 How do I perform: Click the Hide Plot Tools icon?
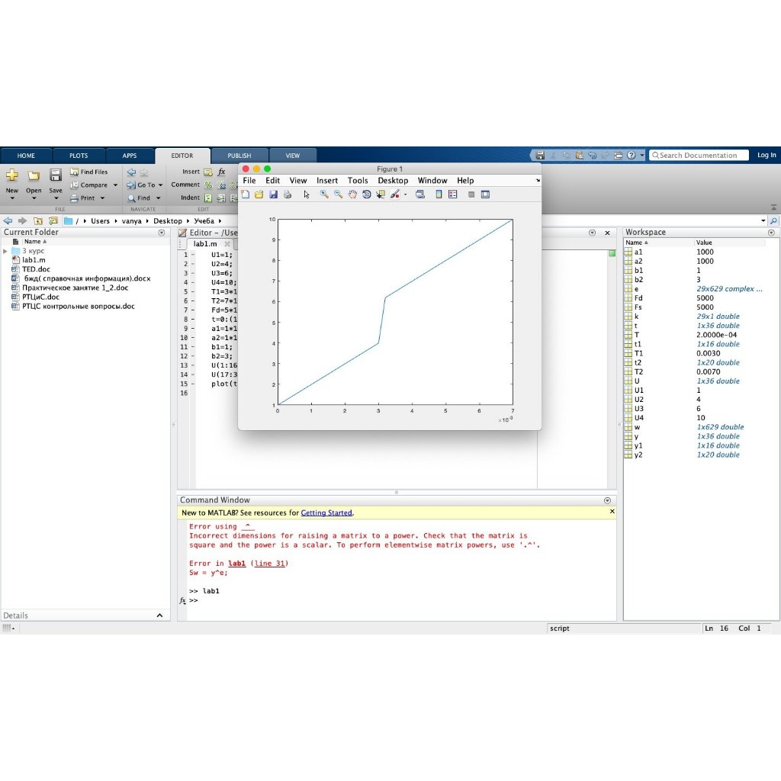[x=471, y=194]
